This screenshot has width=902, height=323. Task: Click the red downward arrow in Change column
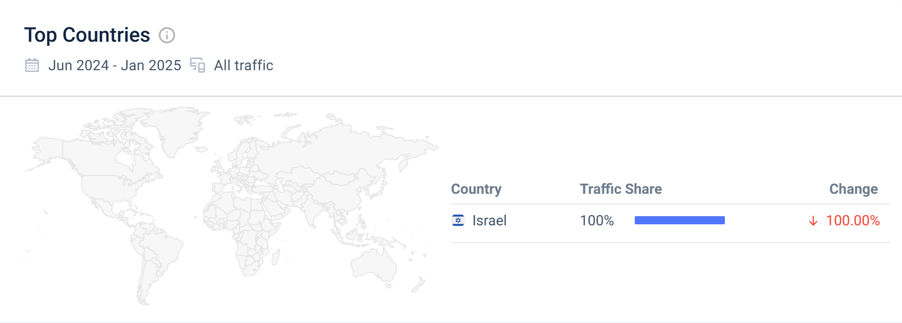813,221
